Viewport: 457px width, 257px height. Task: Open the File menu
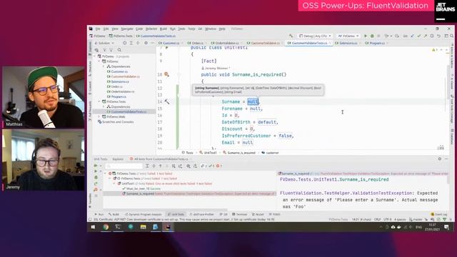click(98, 29)
